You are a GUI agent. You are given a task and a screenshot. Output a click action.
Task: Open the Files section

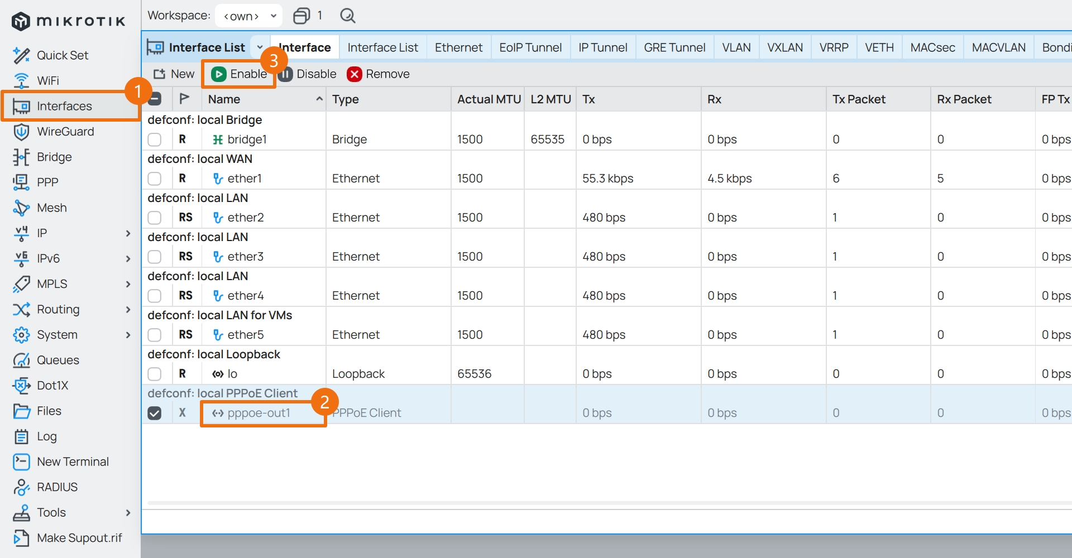[x=49, y=411]
